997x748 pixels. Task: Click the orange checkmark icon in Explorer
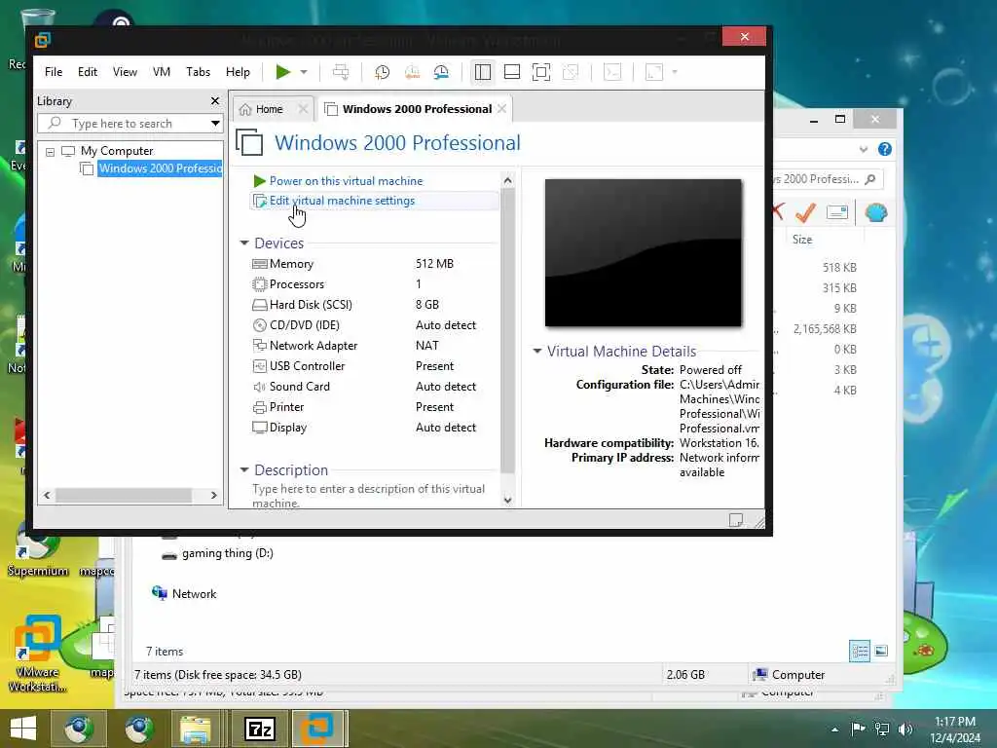click(x=805, y=213)
